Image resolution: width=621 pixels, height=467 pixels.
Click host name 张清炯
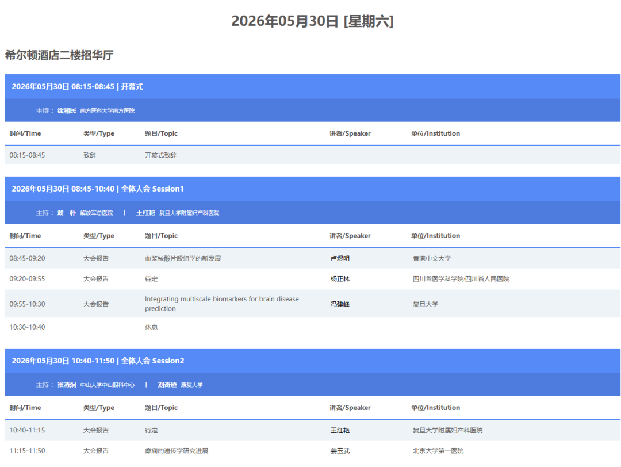67,385
